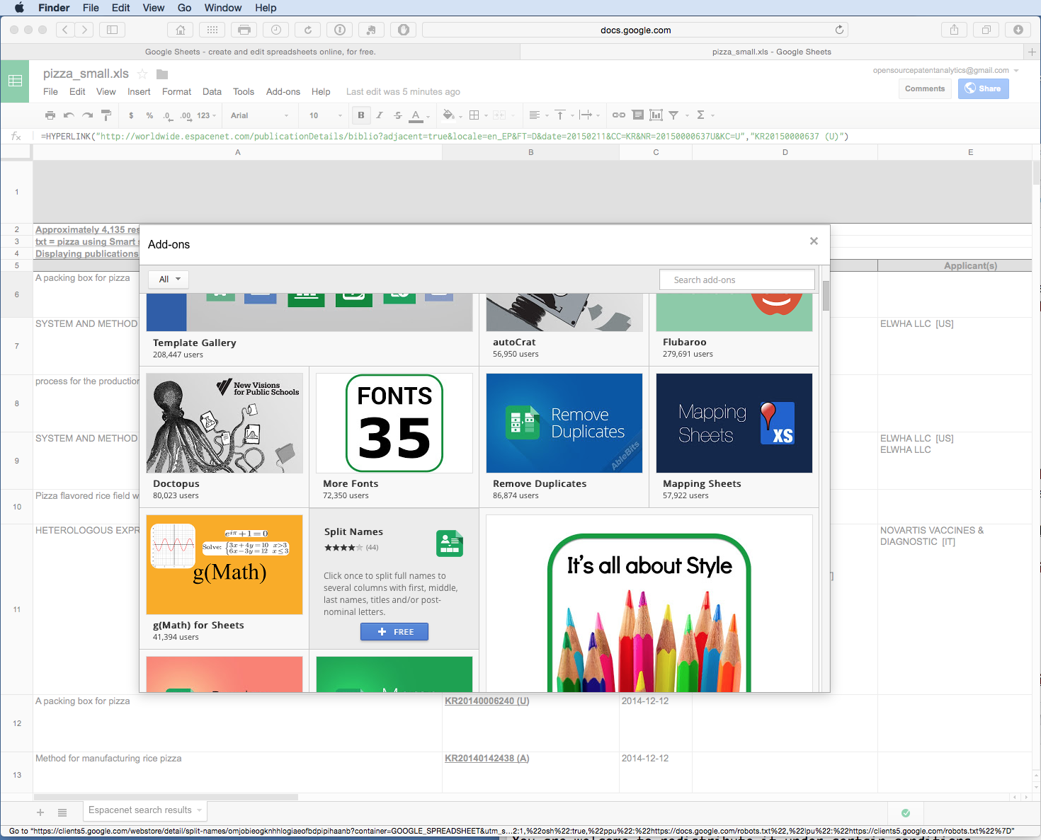Click the filter icon in toolbar

[x=674, y=115]
